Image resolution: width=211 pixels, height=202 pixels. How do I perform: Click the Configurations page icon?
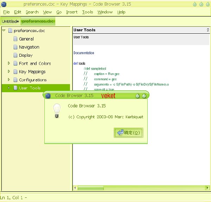click(x=15, y=80)
